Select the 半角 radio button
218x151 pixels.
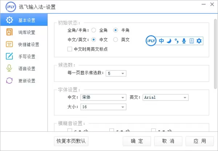tap(116, 30)
